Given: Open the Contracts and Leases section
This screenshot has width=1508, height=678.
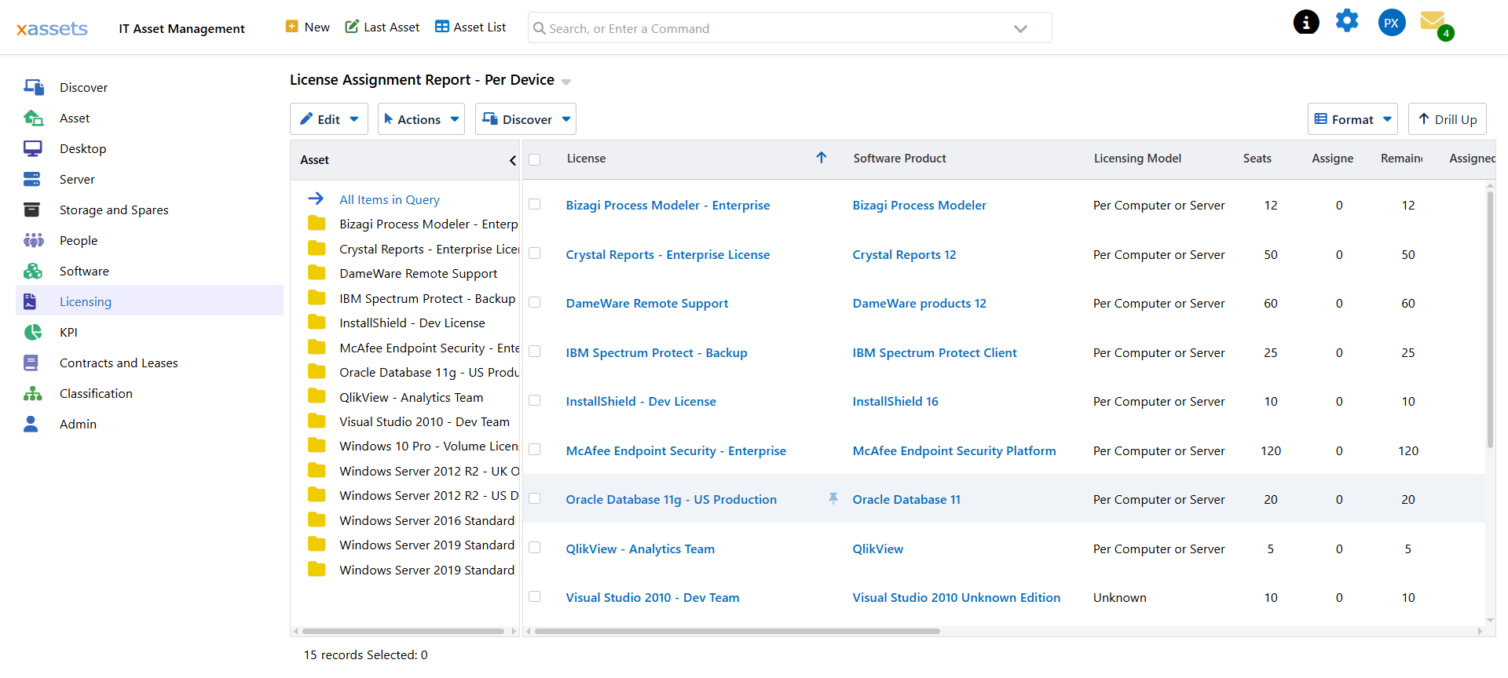Looking at the screenshot, I should coord(149,363).
